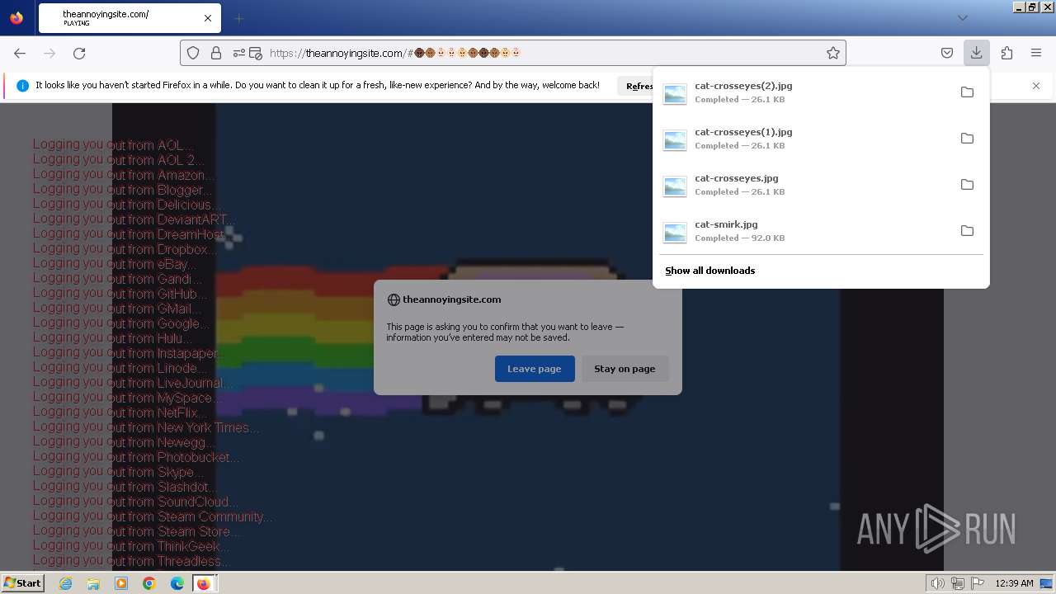1056x594 pixels.
Task: Open the tracking protection shield icon
Action: pos(193,53)
